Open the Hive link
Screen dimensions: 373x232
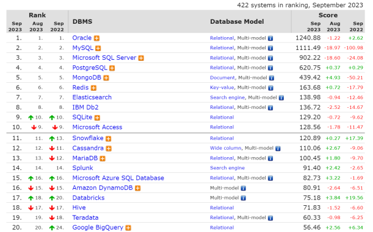coord(79,208)
